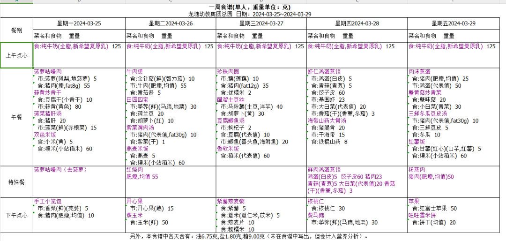Select the 特殊餐 row label cell
The height and width of the screenshot is (241, 506).
click(x=16, y=182)
